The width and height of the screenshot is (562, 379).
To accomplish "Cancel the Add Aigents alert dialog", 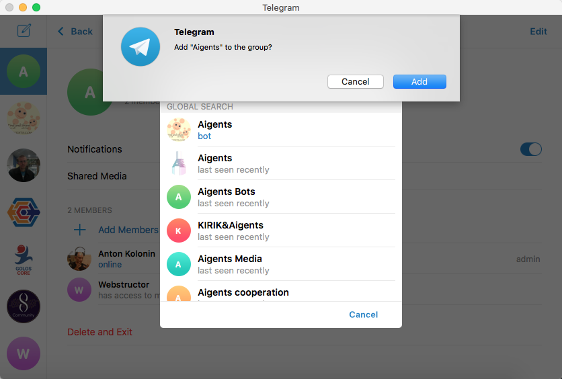I will 355,82.
